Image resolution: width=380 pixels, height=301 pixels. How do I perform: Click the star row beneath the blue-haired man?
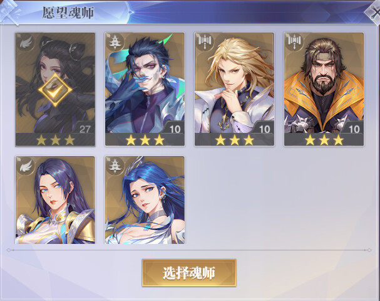(145, 140)
